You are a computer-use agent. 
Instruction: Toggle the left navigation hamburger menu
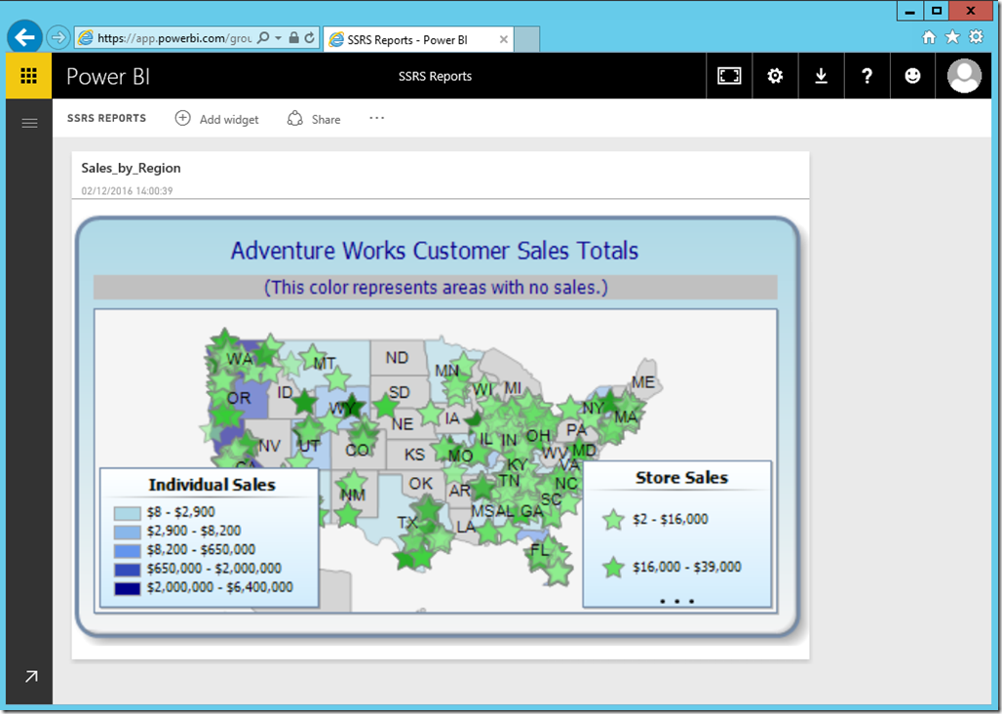pyautogui.click(x=29, y=123)
